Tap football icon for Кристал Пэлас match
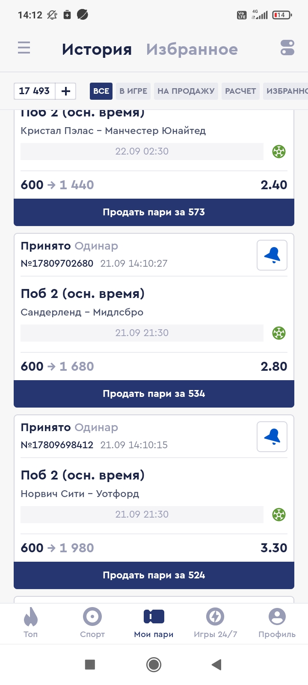The width and height of the screenshot is (308, 685). (x=279, y=152)
